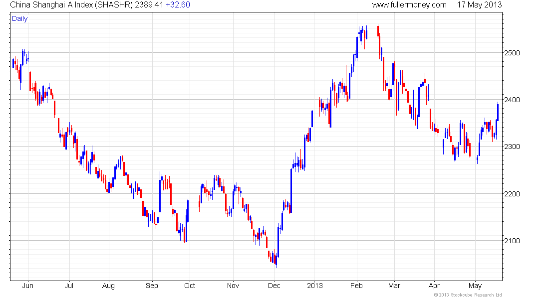Click the 'Feb' month label
Viewport: 549px width, 299px height.
[x=356, y=286]
